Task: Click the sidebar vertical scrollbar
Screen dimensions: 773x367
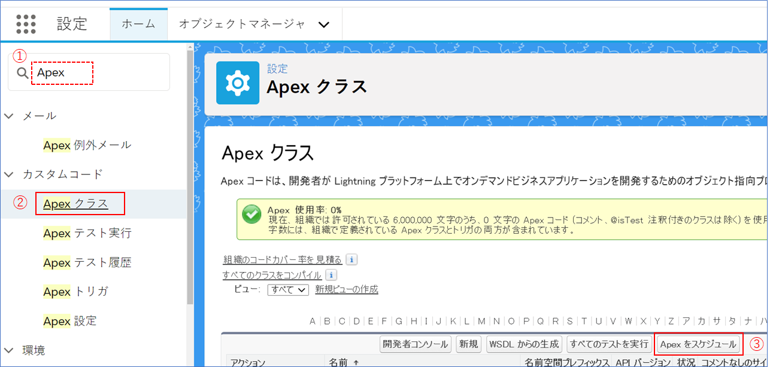Action: (x=190, y=179)
